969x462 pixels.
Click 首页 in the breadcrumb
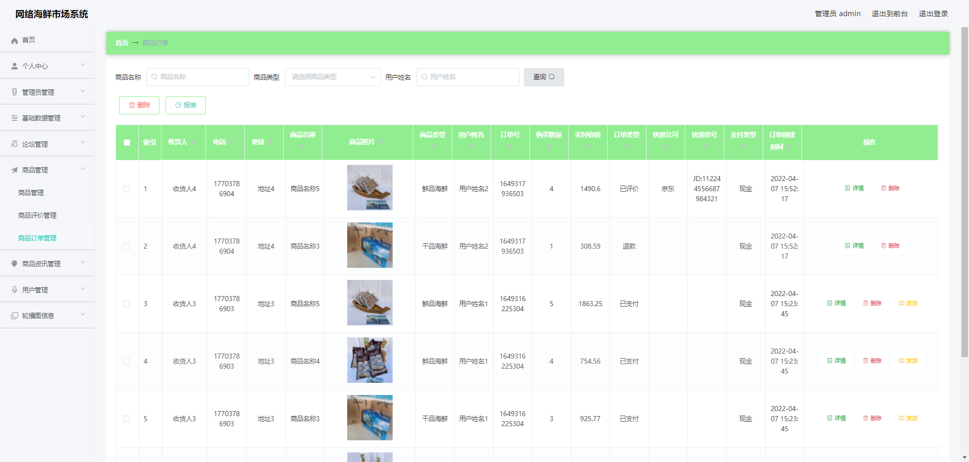pyautogui.click(x=122, y=43)
